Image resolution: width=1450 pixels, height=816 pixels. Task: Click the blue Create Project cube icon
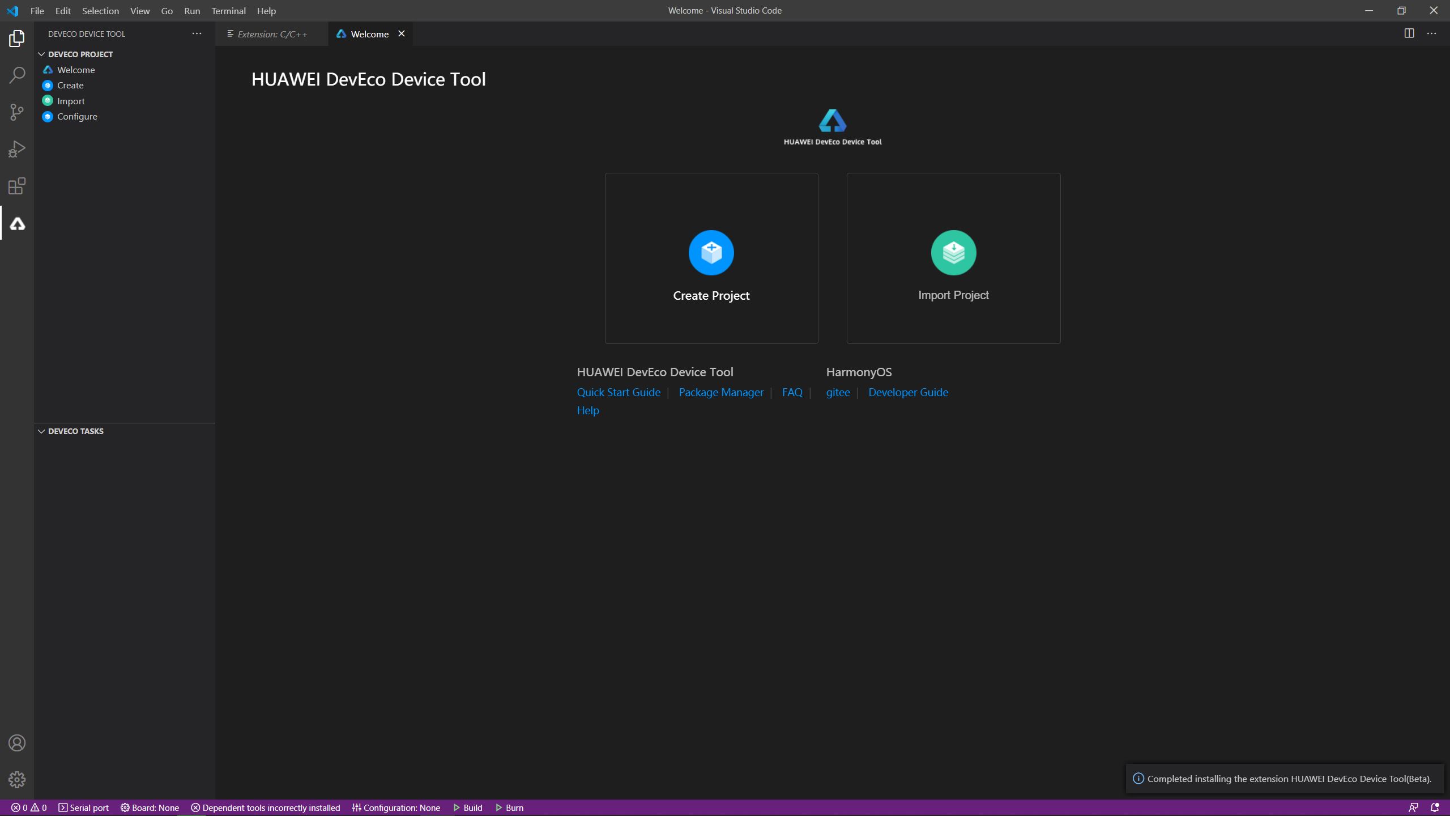tap(711, 253)
